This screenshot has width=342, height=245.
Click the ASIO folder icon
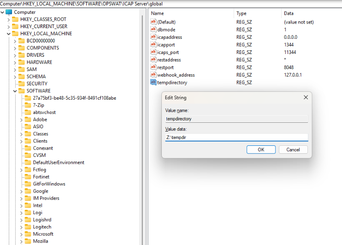pyautogui.click(x=28, y=126)
